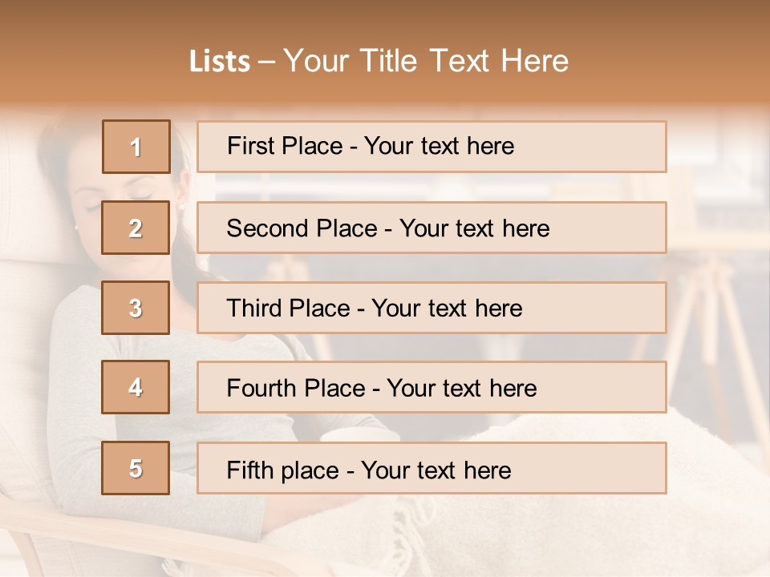Select the 'Your Title Text Here' title text
The image size is (770, 577).
click(x=426, y=61)
